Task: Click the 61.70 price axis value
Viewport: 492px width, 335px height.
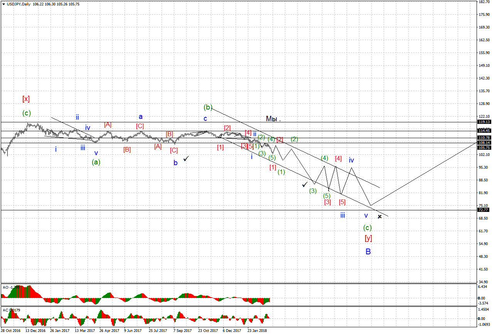Action: tap(484, 231)
